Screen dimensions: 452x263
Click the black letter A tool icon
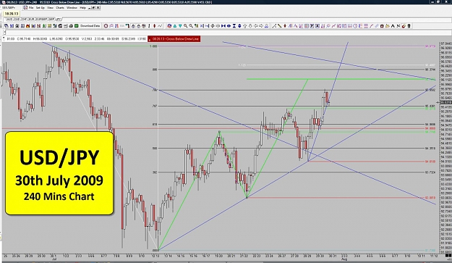tap(393, 26)
